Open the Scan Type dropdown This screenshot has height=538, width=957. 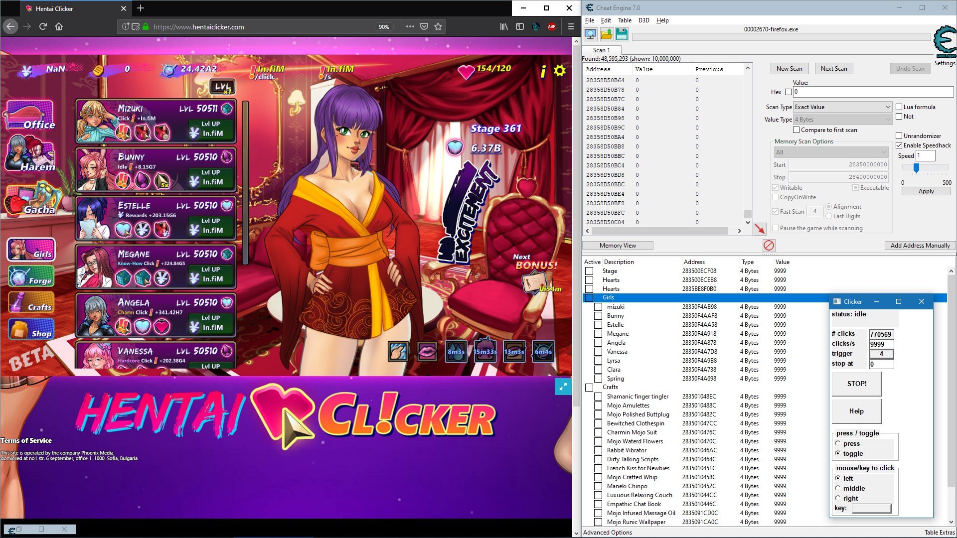[842, 107]
